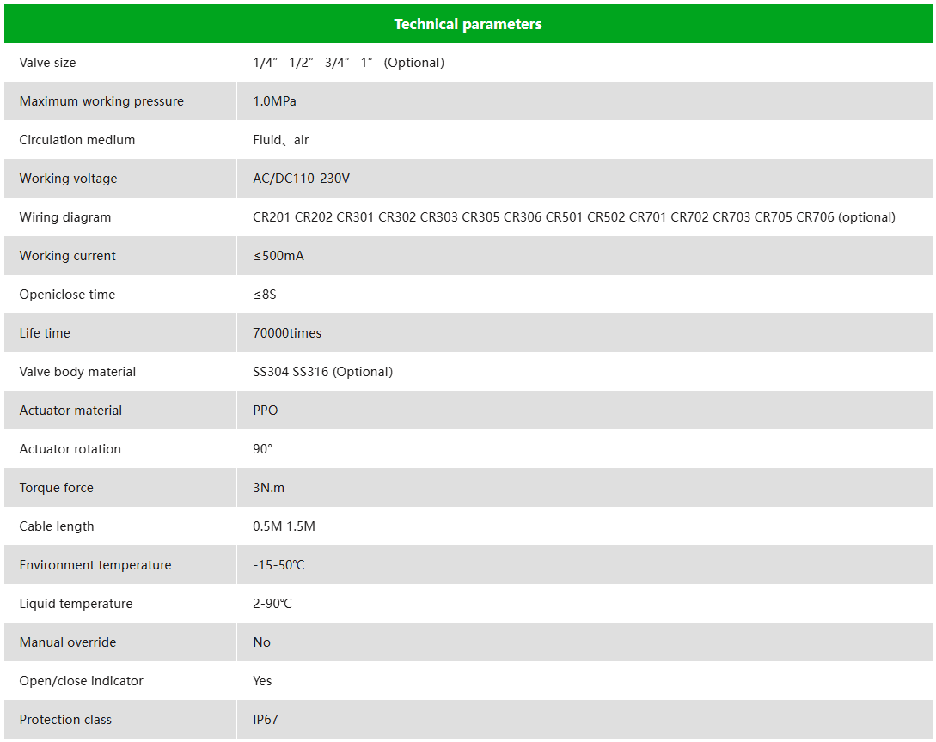936x742 pixels.
Task: Click the Manual override label
Action: point(68,642)
